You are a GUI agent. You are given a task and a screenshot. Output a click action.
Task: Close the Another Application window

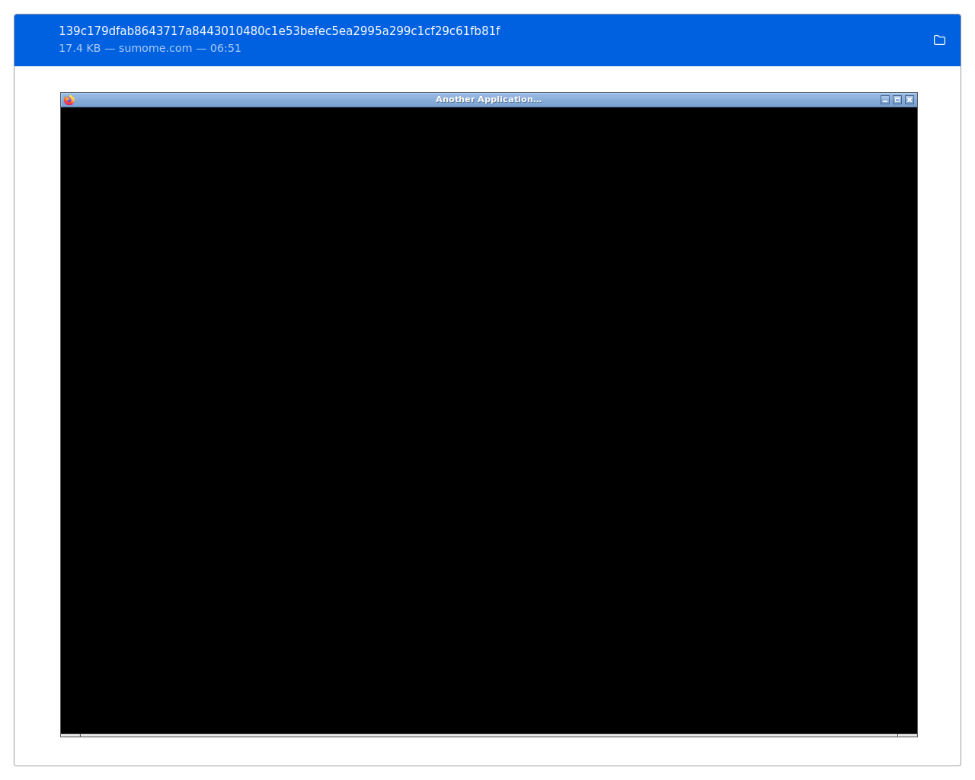coord(909,100)
